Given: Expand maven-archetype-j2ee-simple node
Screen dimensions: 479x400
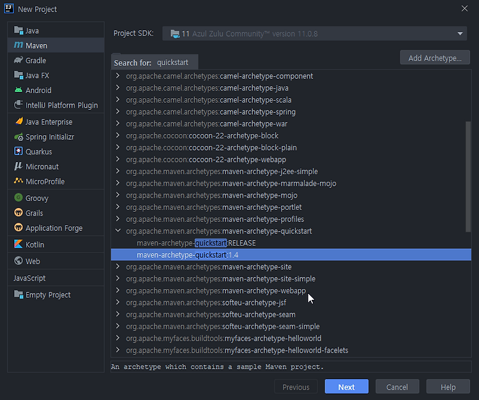Looking at the screenshot, I should click(118, 171).
